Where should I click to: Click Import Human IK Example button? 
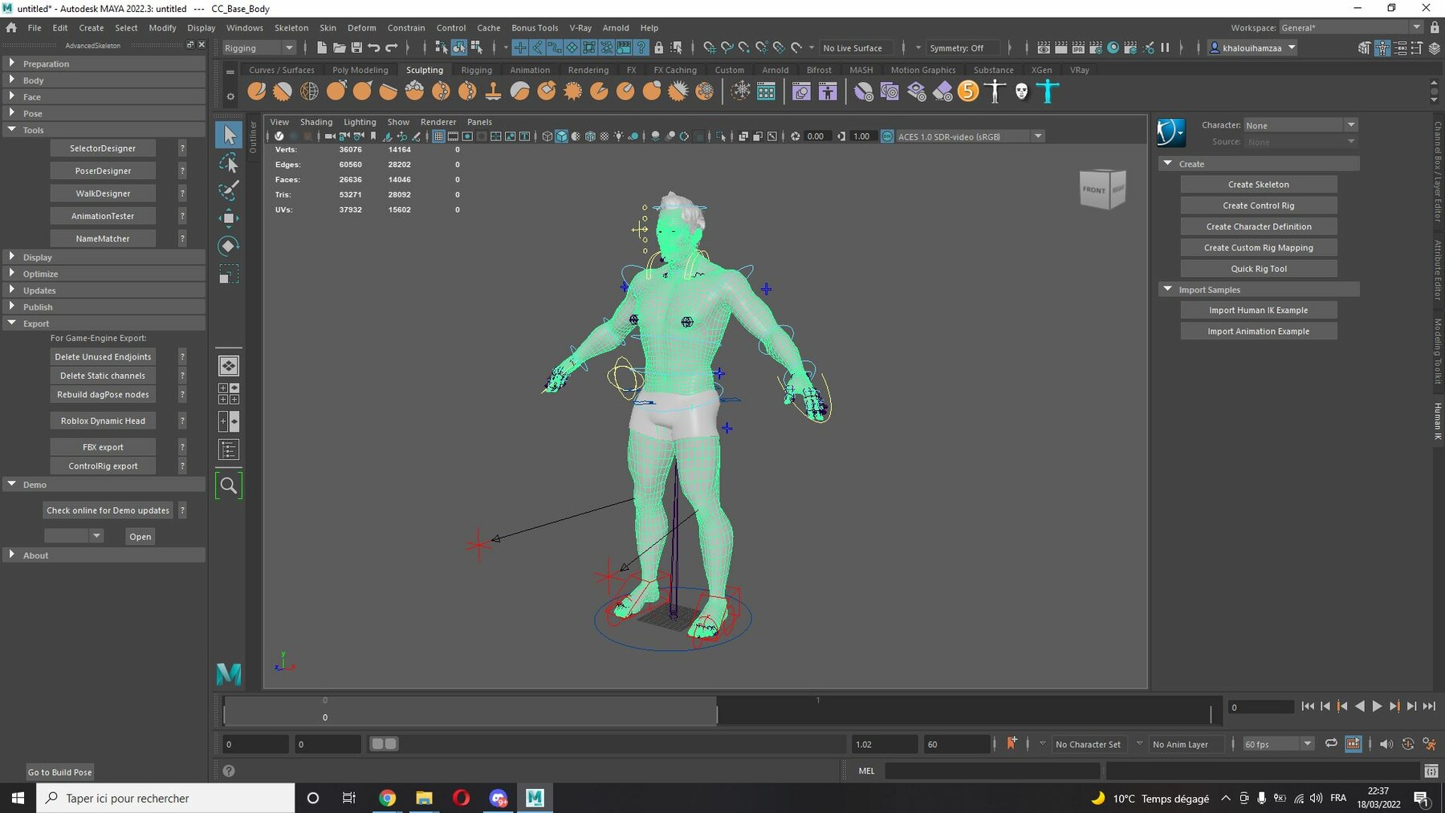click(x=1259, y=311)
